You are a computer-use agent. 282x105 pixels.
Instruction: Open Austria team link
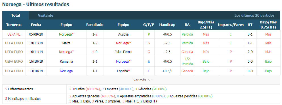coord(123,34)
